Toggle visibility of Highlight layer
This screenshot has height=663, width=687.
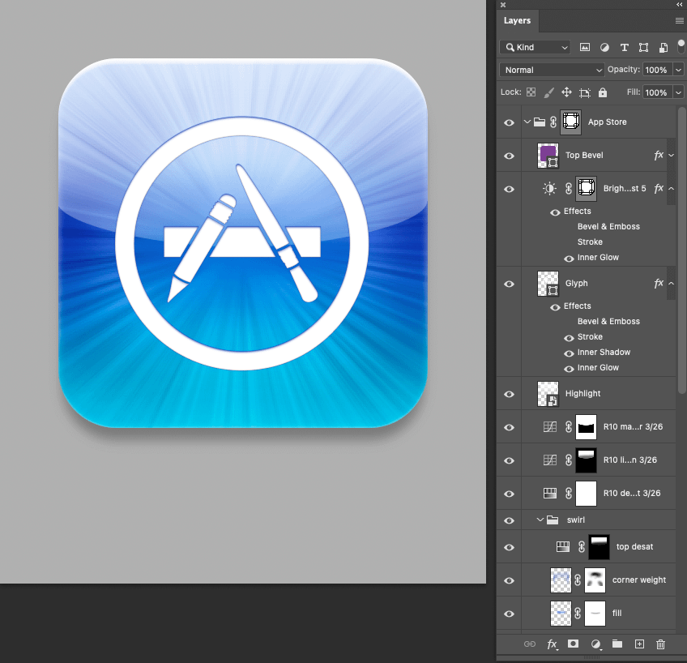pos(509,394)
